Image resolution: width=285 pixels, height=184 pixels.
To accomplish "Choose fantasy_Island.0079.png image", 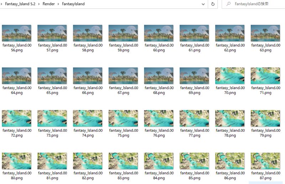I will [x=265, y=119].
